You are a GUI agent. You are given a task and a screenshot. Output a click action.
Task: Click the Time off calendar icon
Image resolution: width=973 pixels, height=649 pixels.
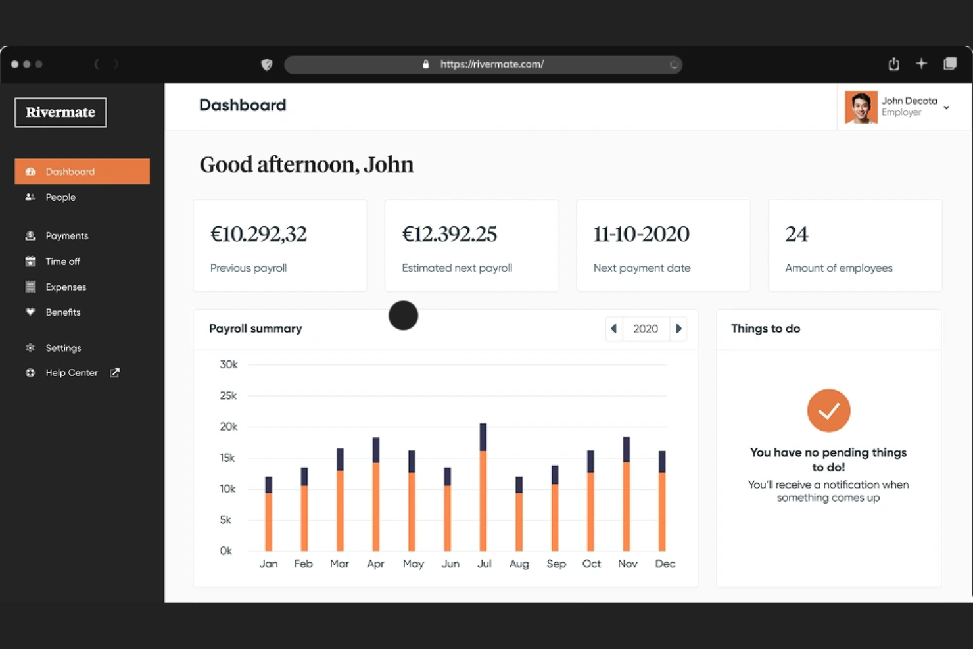30,261
